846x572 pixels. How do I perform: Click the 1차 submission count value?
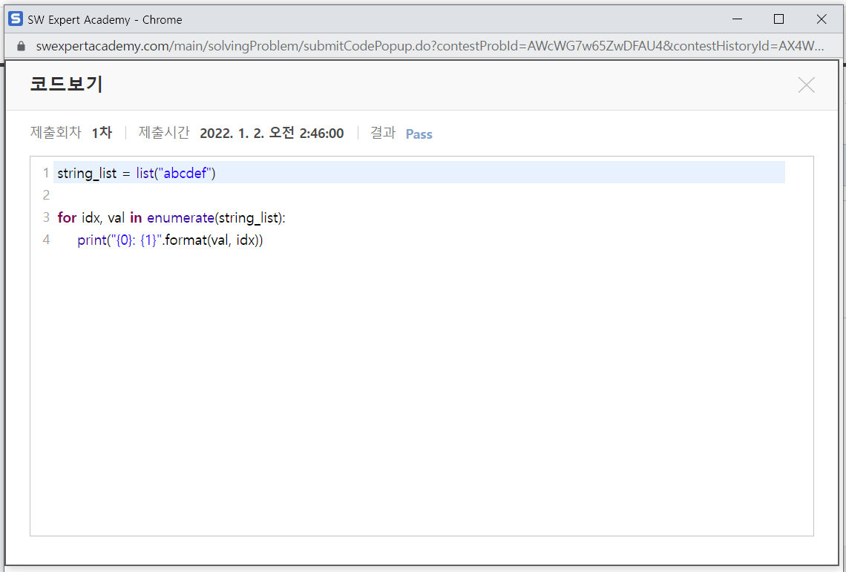102,133
